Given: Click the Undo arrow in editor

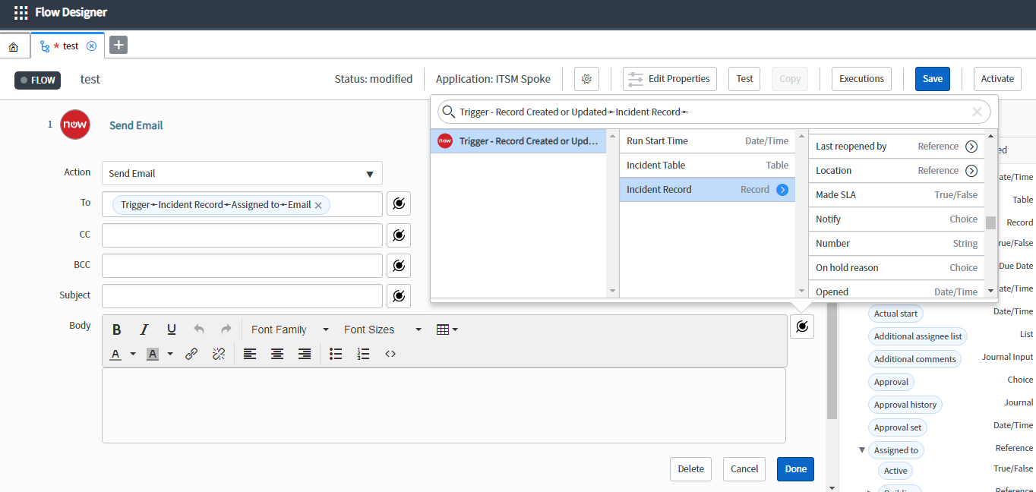Looking at the screenshot, I should click(199, 330).
